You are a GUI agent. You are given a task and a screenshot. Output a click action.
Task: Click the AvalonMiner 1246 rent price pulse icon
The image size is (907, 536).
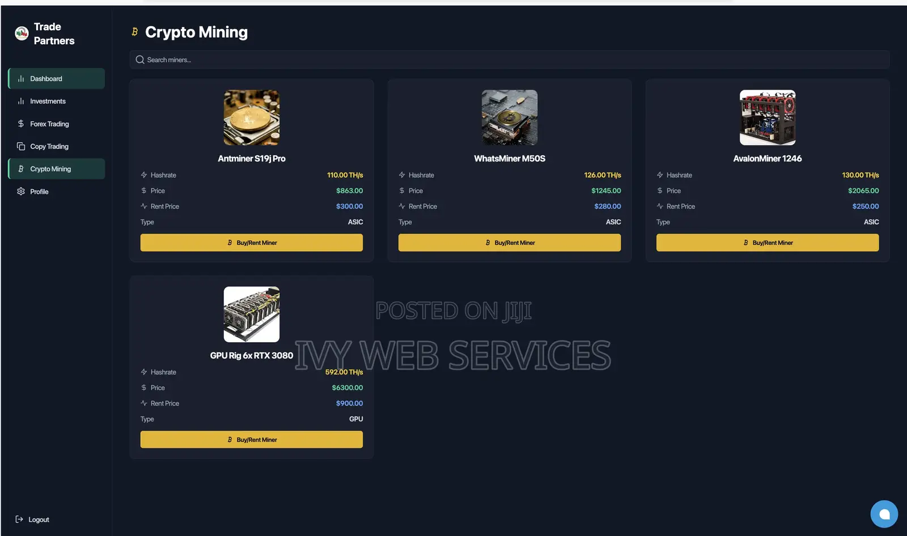(x=660, y=206)
